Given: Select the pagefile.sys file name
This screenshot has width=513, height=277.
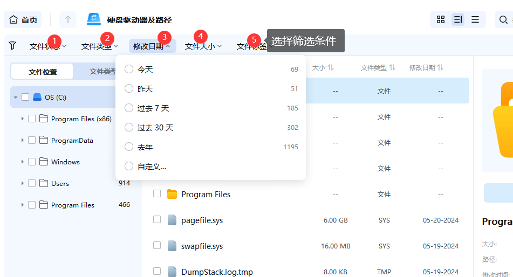Looking at the screenshot, I should 202,220.
